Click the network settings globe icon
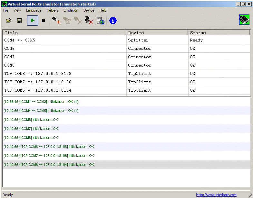 (x=101, y=21)
